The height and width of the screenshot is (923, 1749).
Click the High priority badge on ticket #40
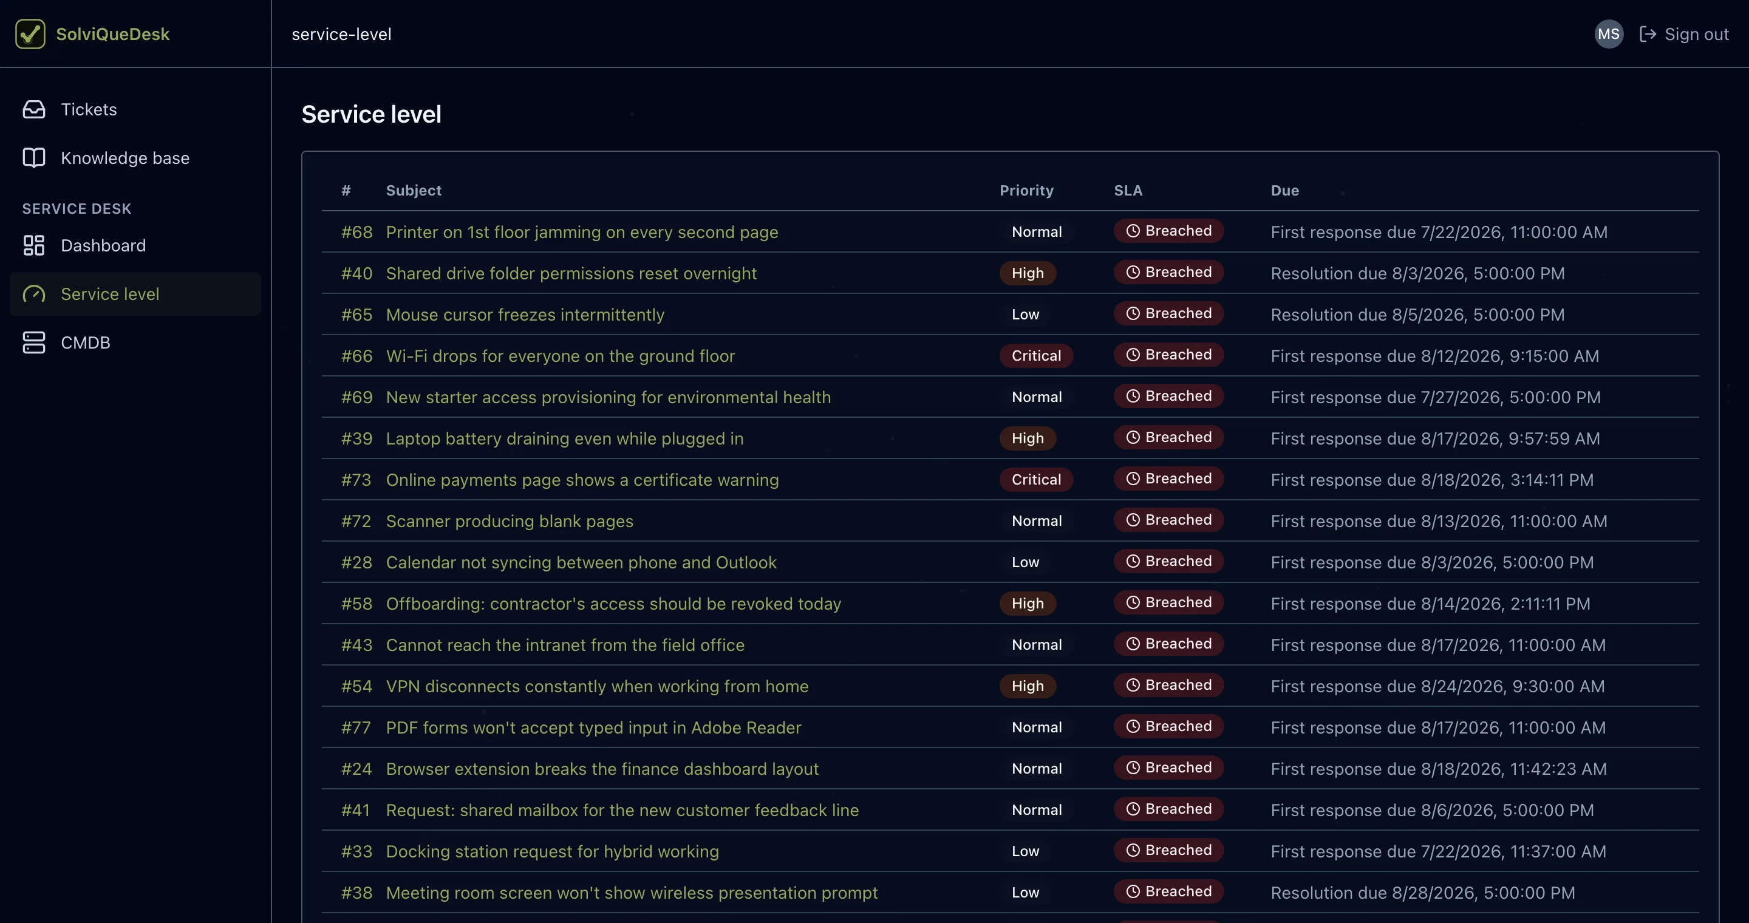1028,273
